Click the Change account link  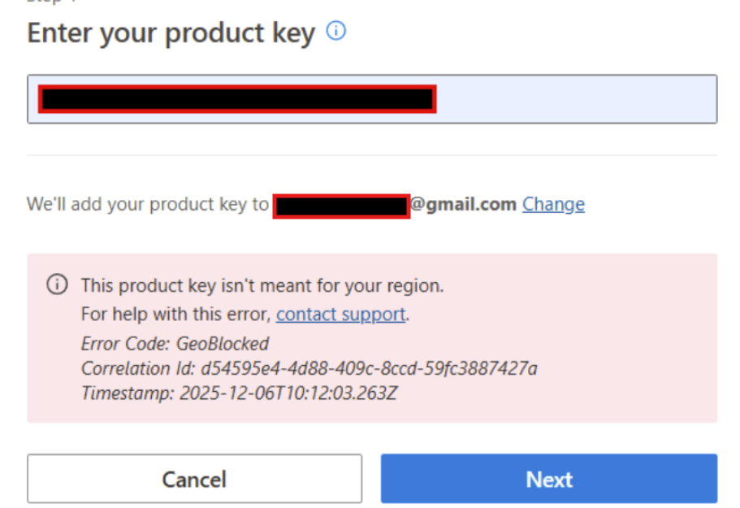(x=553, y=204)
